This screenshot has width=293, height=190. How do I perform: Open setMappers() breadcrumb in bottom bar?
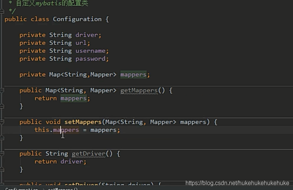pyautogui.click(x=63, y=189)
